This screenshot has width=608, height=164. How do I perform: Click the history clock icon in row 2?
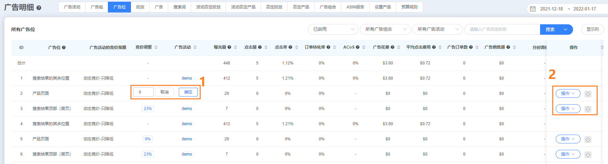tap(588, 94)
